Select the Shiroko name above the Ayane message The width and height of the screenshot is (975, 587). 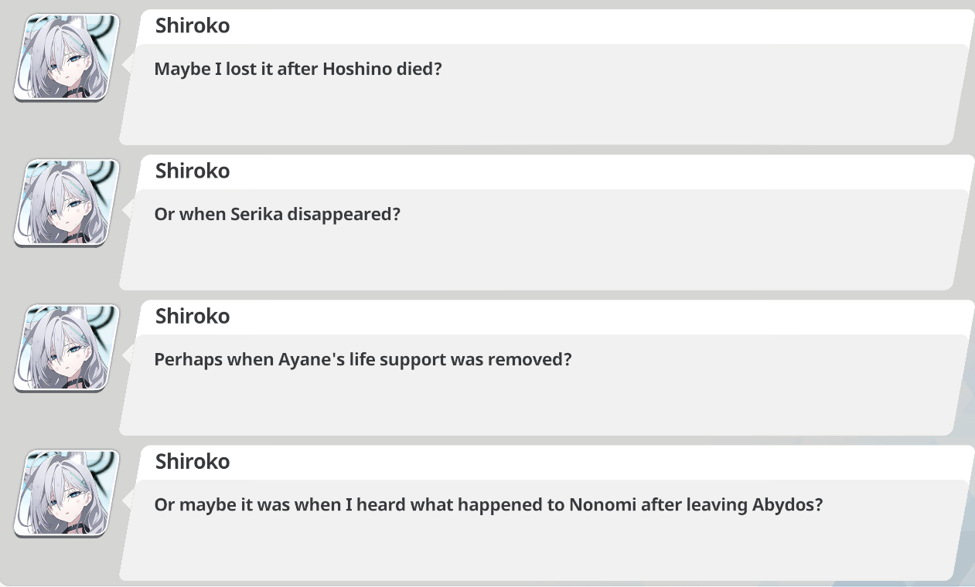click(193, 316)
